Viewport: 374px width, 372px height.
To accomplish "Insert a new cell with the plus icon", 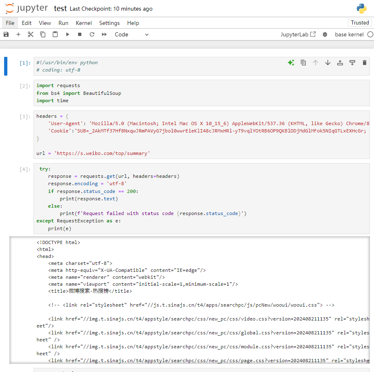I will click(18, 34).
